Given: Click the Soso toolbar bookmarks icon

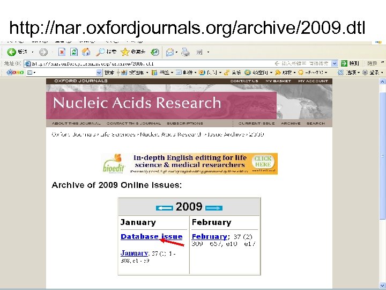Looking at the screenshot, I should [x=154, y=73].
